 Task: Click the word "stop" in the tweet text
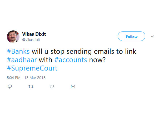point(56,51)
